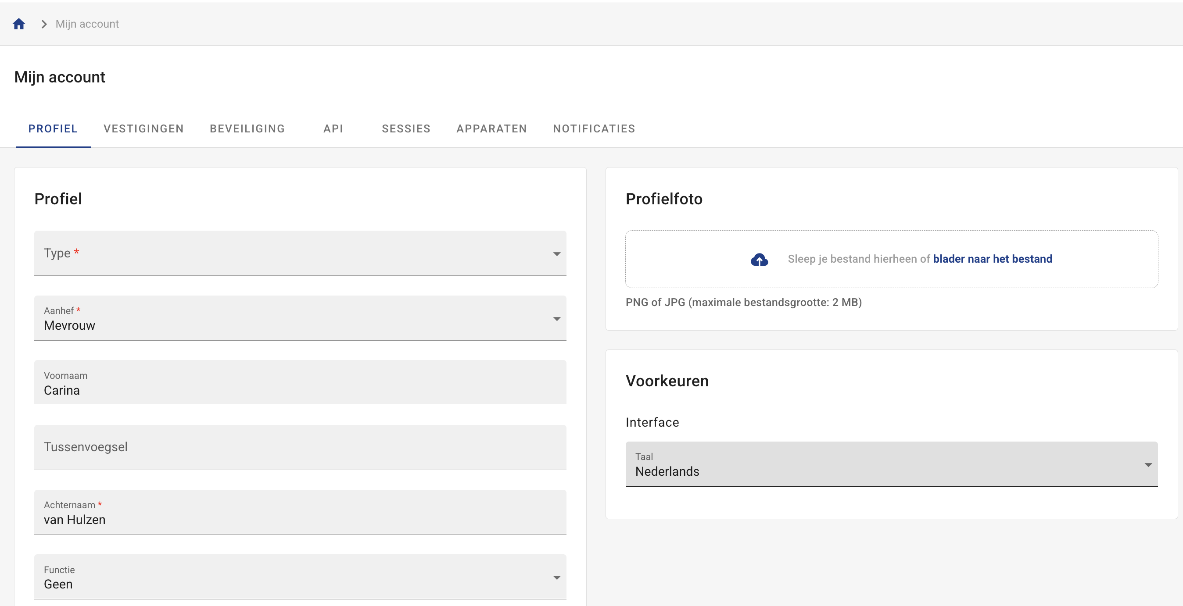Switch to Notificaties tab
The height and width of the screenshot is (606, 1183).
[594, 128]
